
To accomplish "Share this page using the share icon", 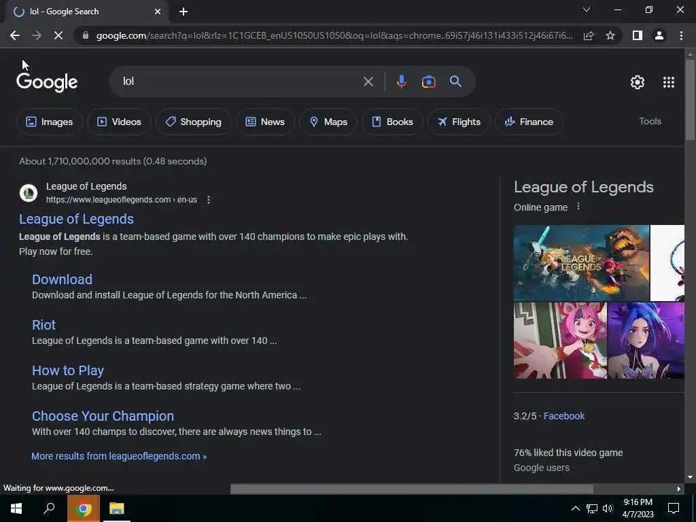I will point(589,35).
